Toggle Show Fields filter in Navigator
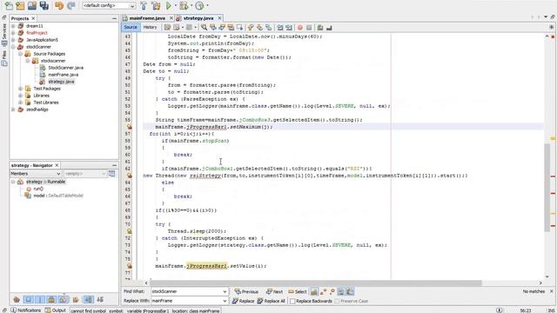The image size is (557, 313). point(28,299)
